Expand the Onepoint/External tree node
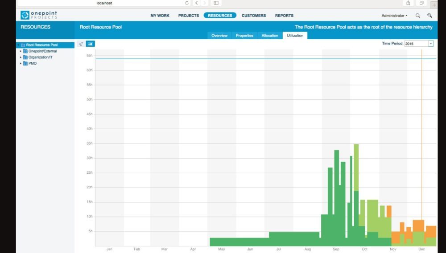 point(21,51)
